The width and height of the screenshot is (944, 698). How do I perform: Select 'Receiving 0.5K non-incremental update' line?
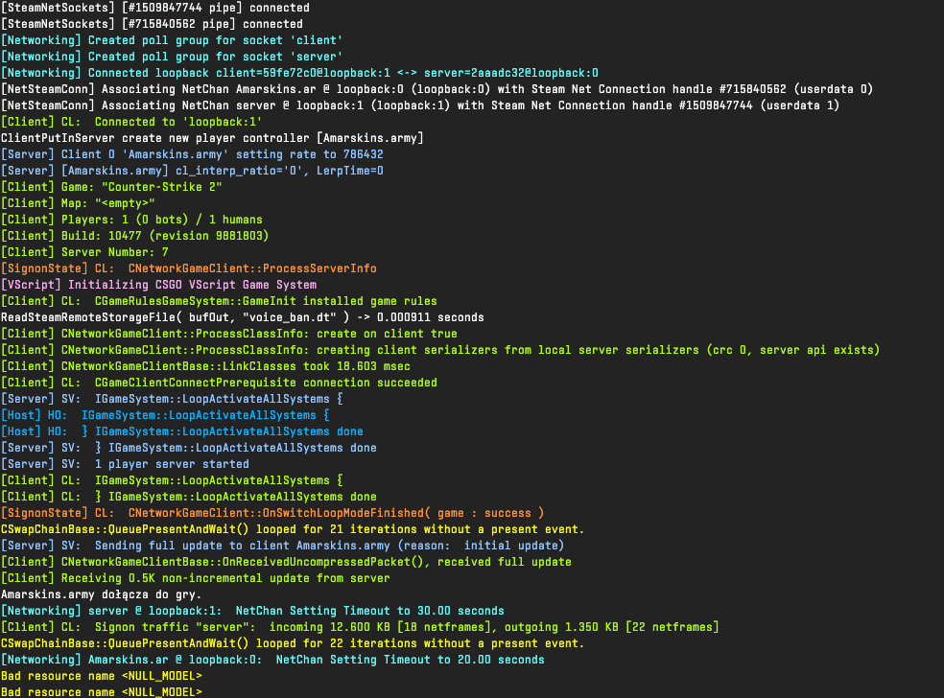(195, 577)
